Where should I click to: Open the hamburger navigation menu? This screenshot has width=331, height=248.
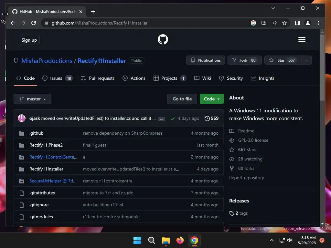(x=302, y=39)
